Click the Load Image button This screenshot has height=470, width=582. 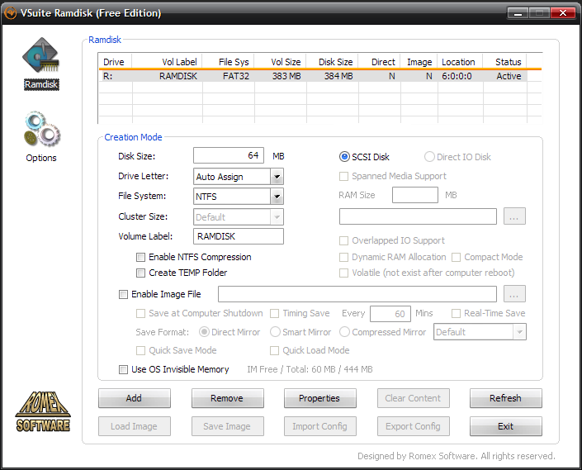click(x=135, y=426)
